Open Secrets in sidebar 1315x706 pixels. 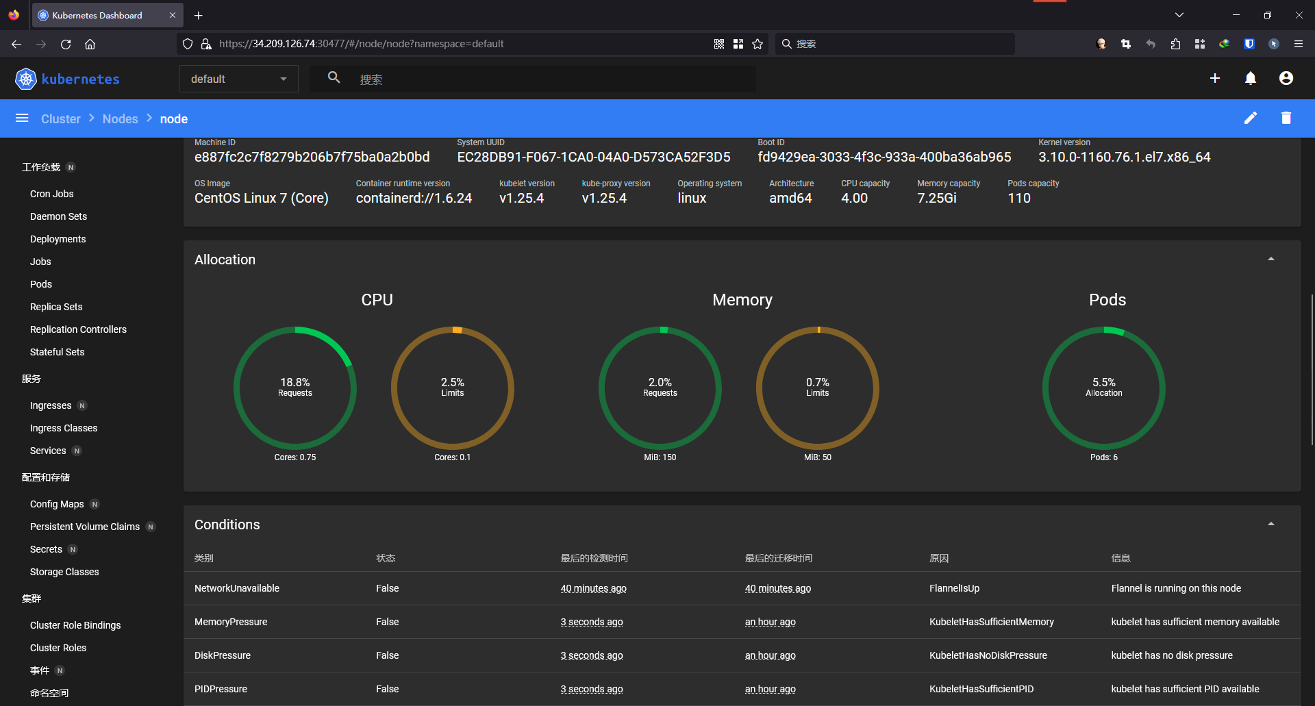(x=46, y=549)
